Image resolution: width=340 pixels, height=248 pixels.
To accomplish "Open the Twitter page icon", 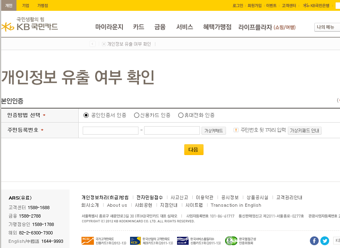I will [x=325, y=241].
